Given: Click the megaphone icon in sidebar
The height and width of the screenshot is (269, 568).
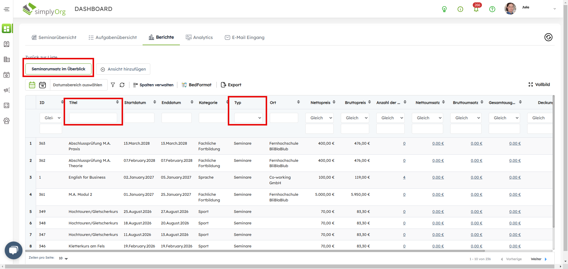Looking at the screenshot, I should [7, 90].
